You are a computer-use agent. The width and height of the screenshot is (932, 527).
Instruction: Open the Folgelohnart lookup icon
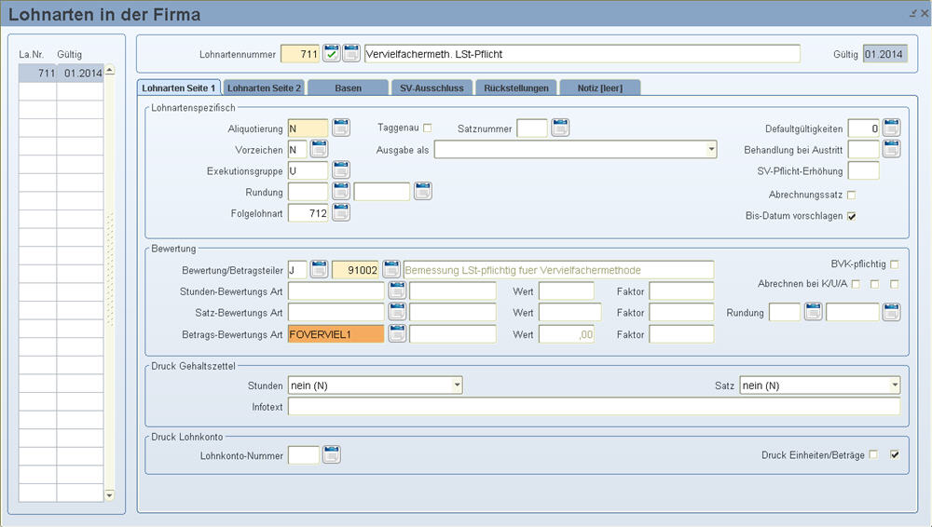[340, 212]
